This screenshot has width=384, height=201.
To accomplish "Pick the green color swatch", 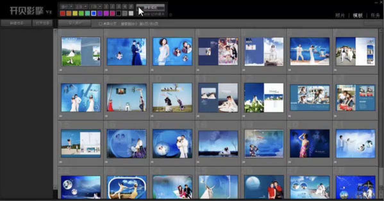I will tap(81, 13).
